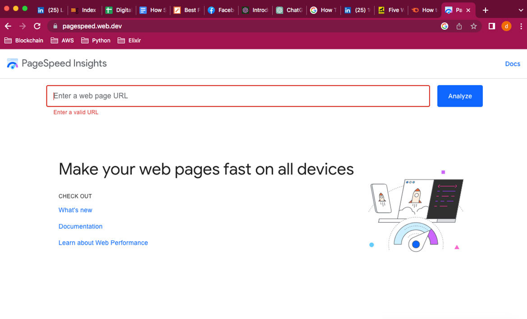
Task: Reload the PageSpeed page
Action: 37,26
